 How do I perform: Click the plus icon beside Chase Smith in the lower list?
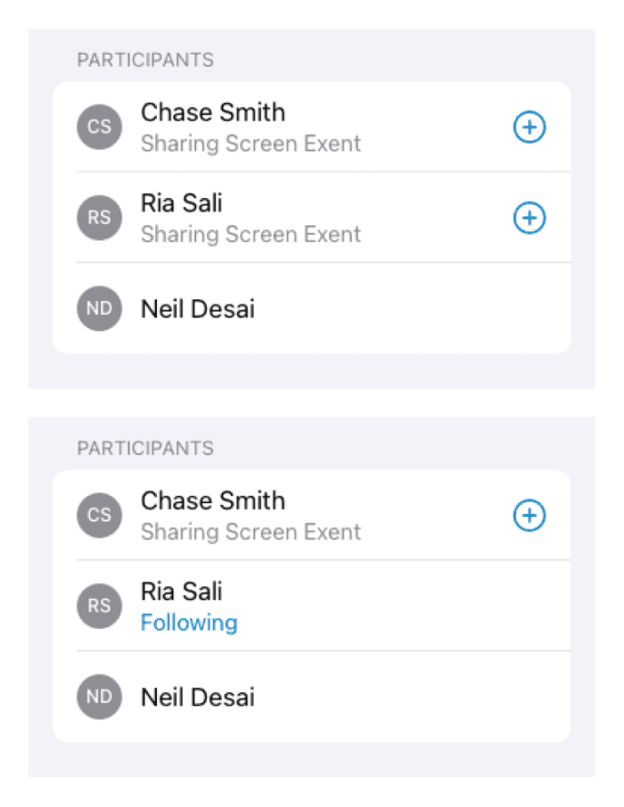(529, 516)
